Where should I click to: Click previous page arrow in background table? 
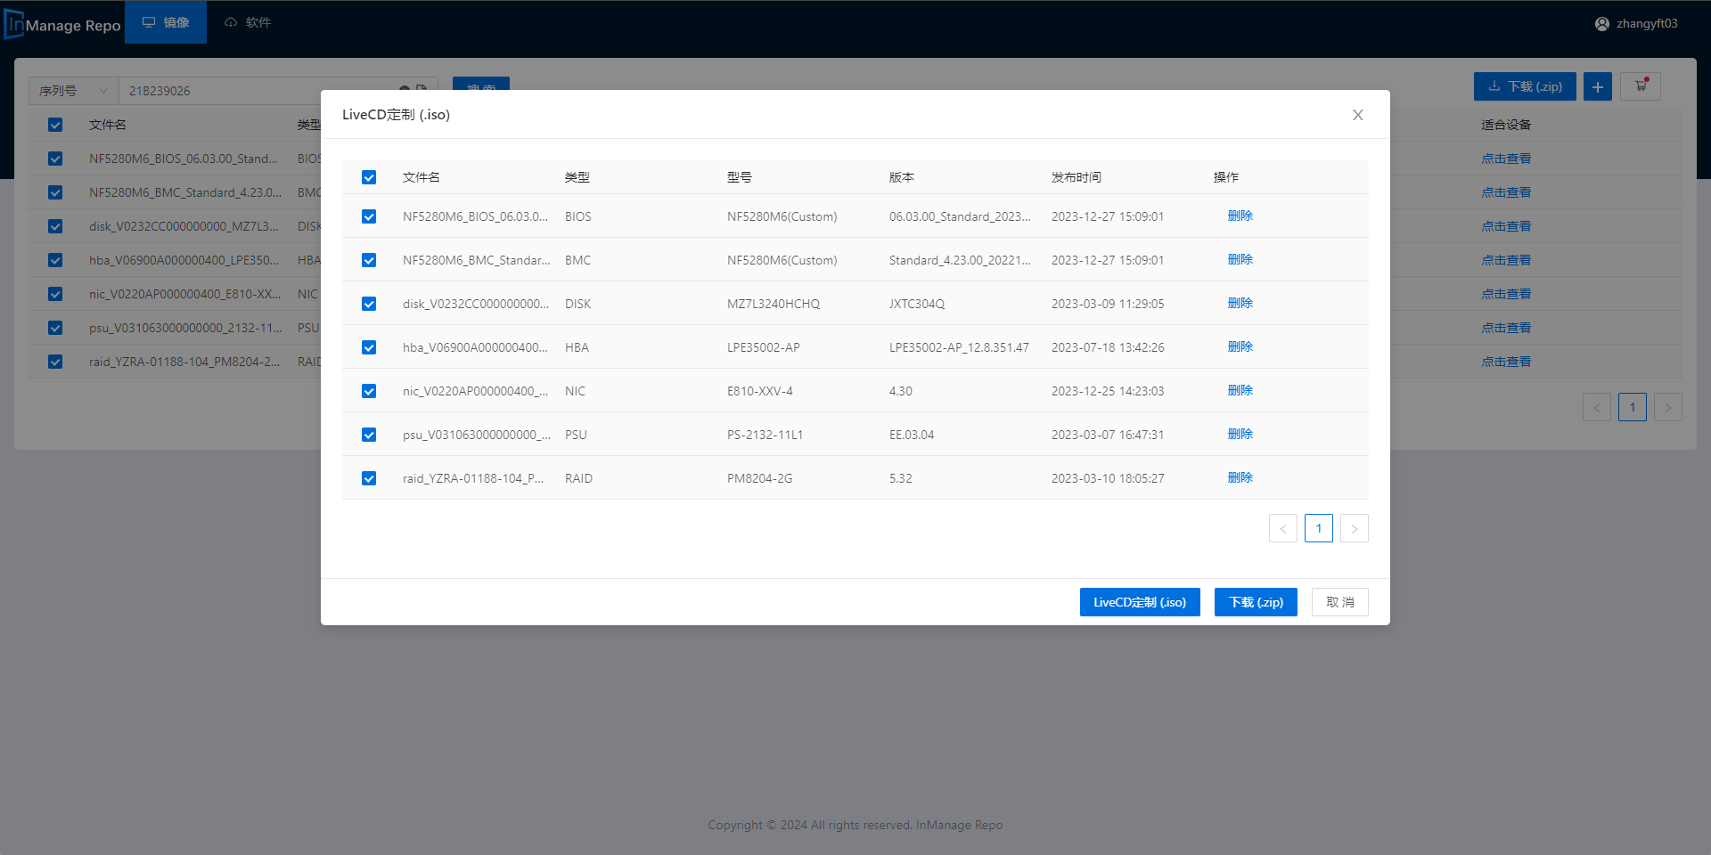coord(1596,407)
